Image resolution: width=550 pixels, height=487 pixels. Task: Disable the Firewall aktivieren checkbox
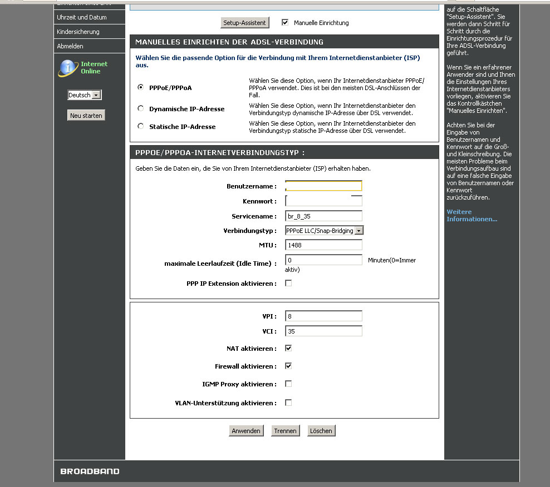coord(288,366)
